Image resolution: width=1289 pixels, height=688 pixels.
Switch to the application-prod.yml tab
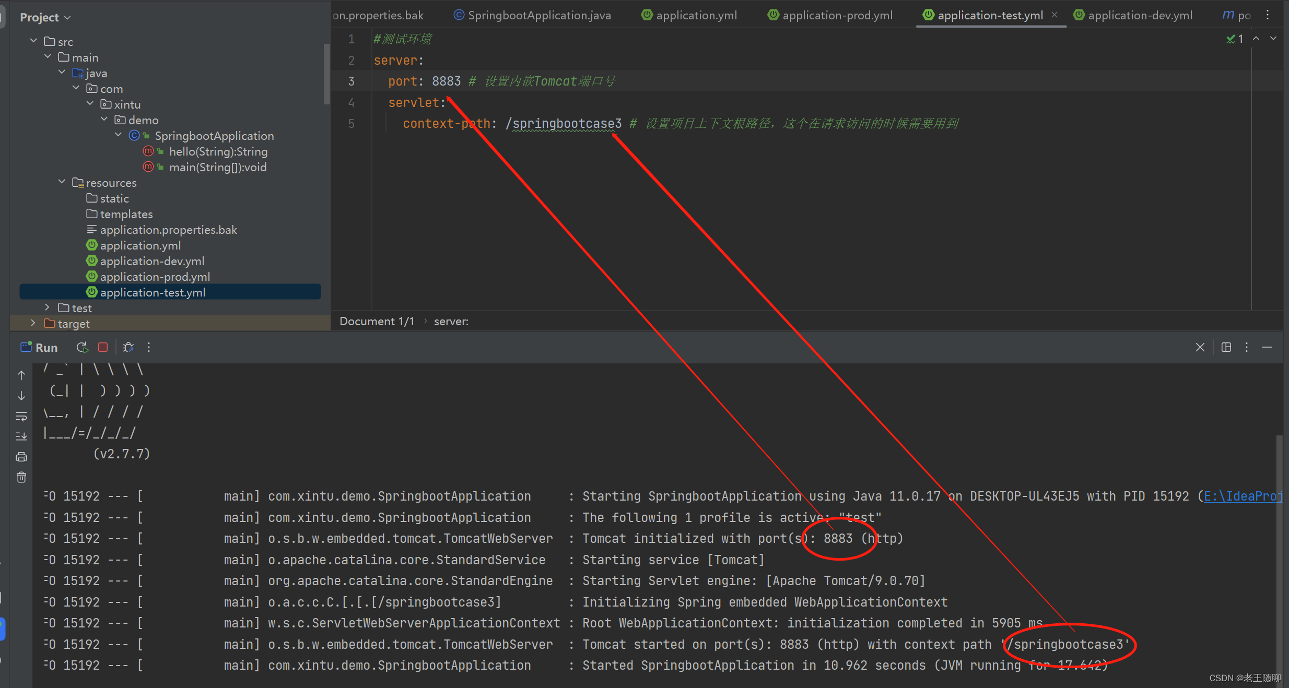tap(830, 15)
